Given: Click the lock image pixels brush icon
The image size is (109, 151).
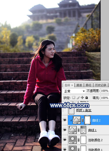Looking at the screenshot, I should pos(78,98).
